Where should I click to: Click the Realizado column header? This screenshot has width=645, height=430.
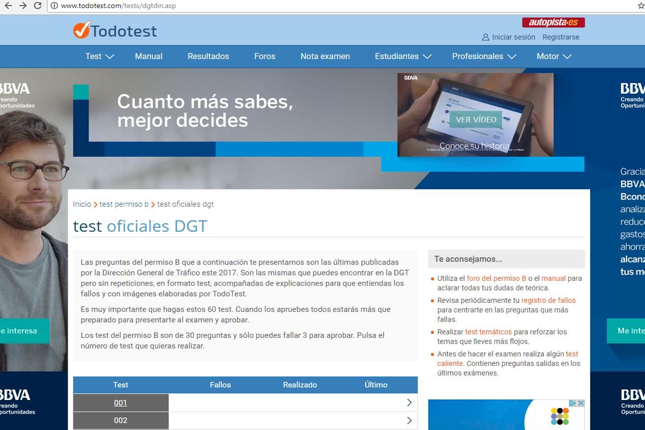[300, 385]
